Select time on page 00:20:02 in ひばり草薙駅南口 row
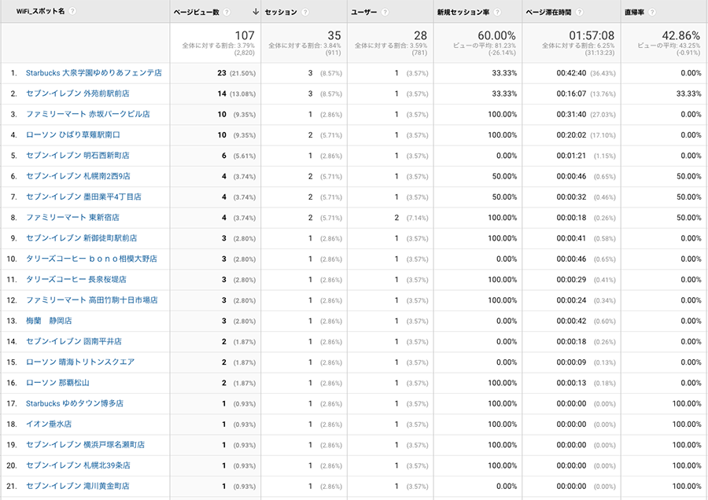708x500 pixels. click(x=571, y=135)
